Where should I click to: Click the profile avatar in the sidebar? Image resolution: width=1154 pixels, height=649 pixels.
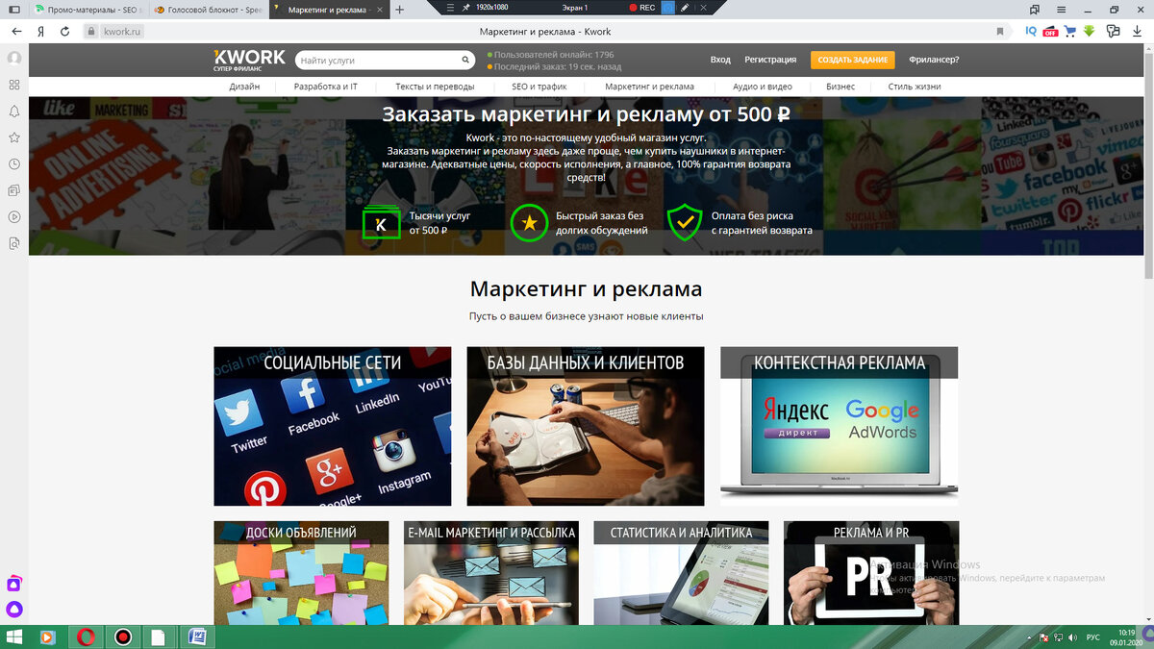14,58
